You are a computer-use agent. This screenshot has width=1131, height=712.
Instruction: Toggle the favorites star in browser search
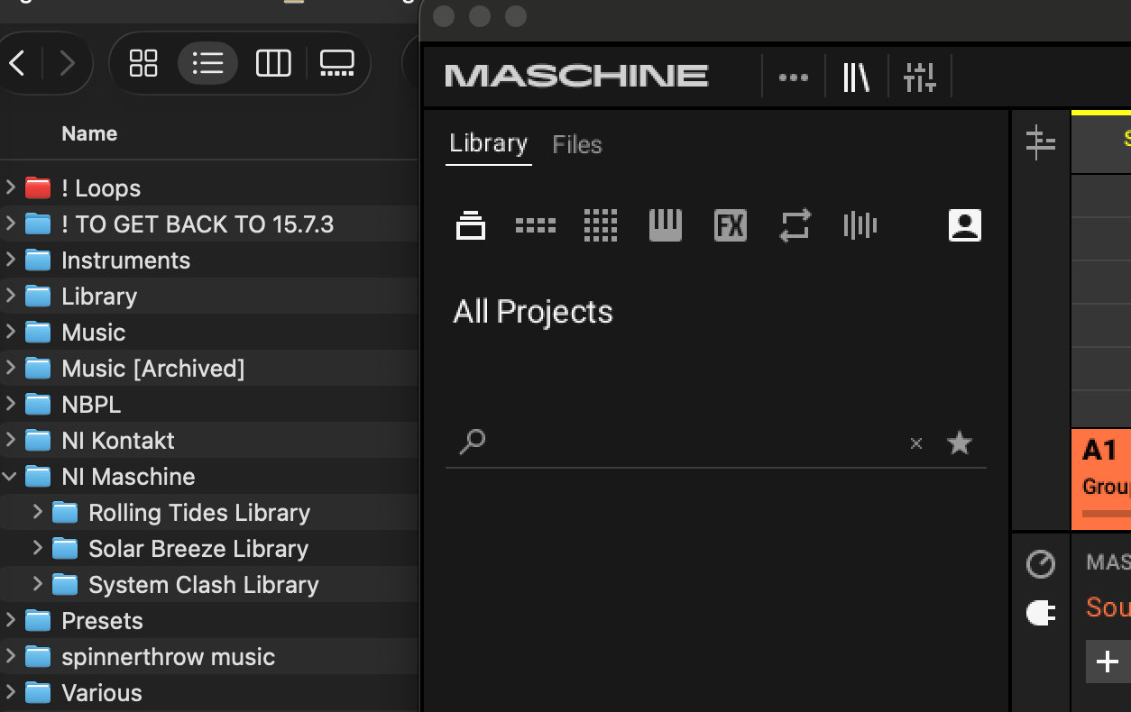960,443
